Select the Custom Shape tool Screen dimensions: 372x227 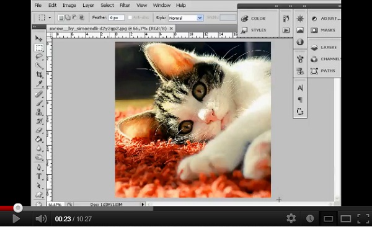tap(39, 195)
